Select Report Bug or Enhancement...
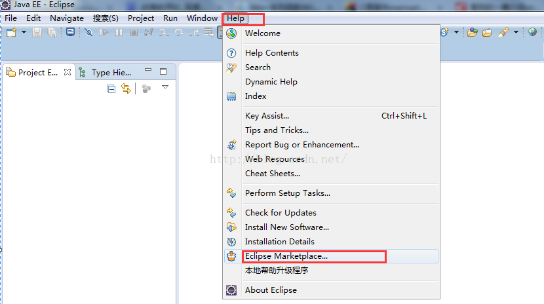The width and height of the screenshot is (544, 304). 331,145
